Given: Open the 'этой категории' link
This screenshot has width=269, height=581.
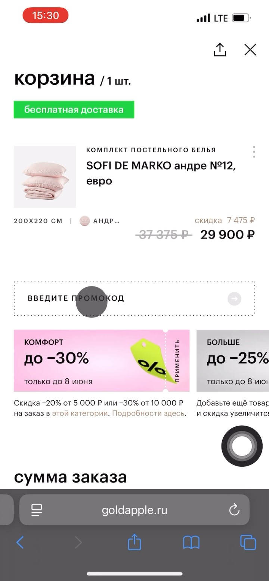Looking at the screenshot, I should coord(80,413).
